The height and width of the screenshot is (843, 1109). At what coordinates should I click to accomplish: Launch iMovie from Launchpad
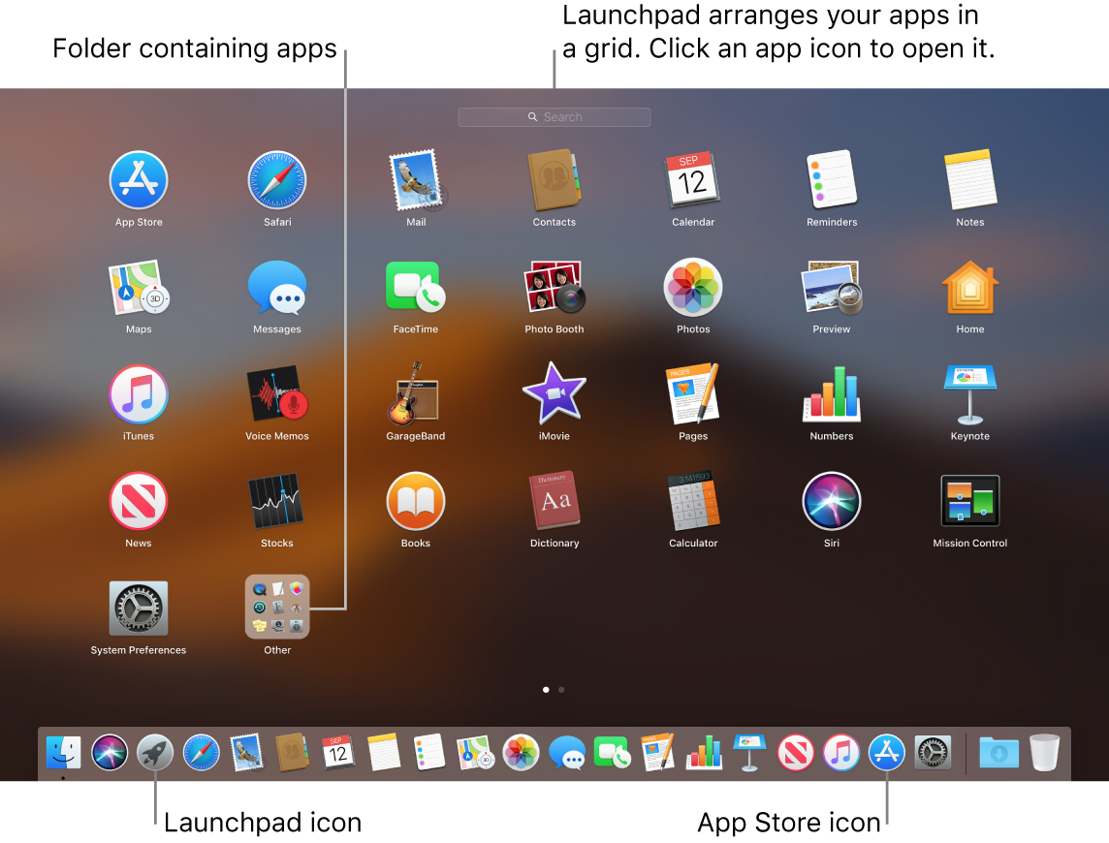(554, 394)
